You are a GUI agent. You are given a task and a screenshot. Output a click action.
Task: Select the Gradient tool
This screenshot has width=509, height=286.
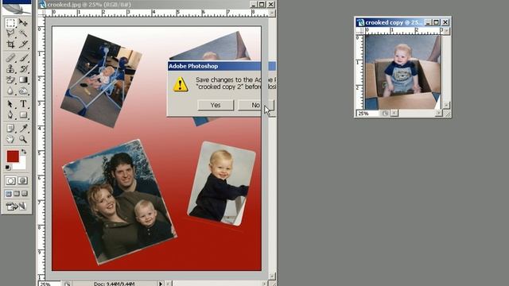23,79
